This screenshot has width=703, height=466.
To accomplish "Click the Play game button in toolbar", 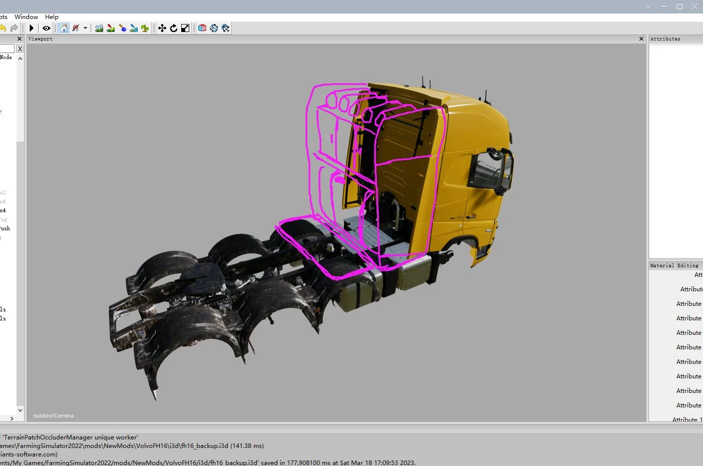I will [x=32, y=28].
